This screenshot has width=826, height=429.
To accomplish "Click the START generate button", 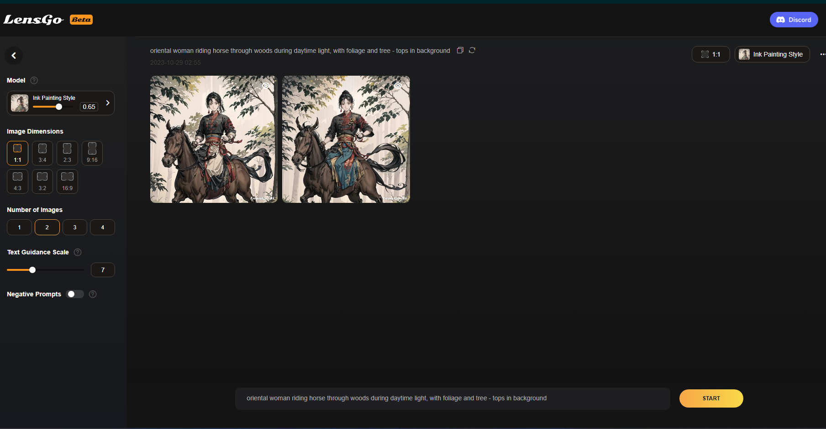I will tap(711, 398).
